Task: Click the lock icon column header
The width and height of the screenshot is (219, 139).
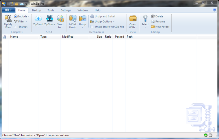Action: tap(5, 37)
